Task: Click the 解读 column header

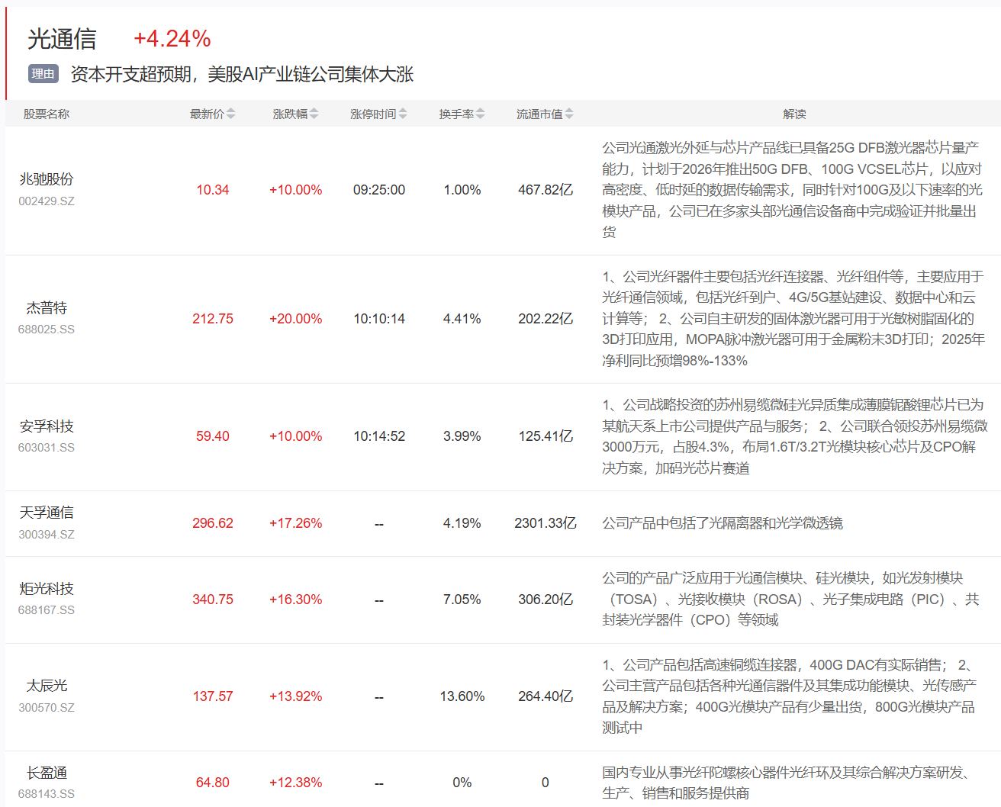Action: (794, 114)
